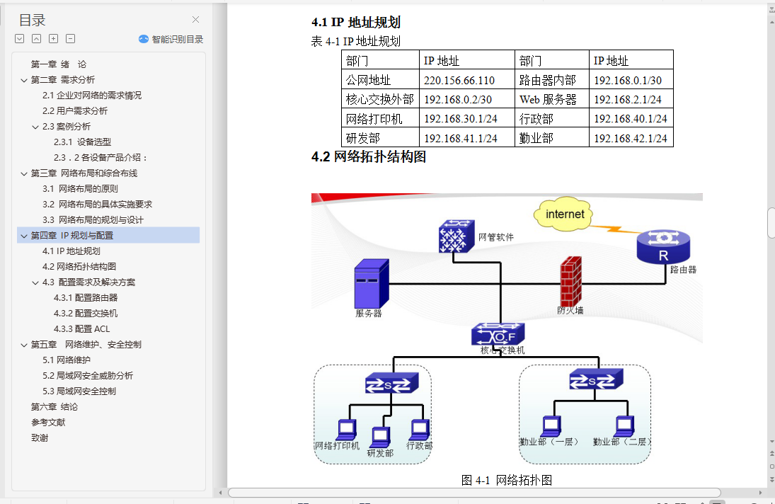The height and width of the screenshot is (504, 775).
Task: Open 第一章 绪论 in outline
Action: coord(59,64)
